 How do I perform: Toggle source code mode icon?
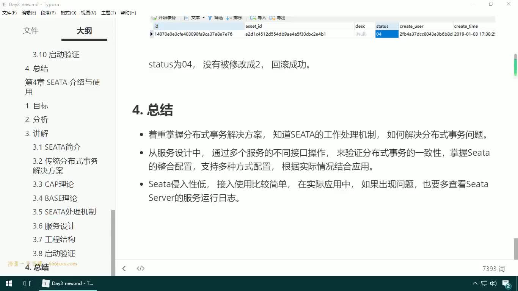pyautogui.click(x=140, y=268)
